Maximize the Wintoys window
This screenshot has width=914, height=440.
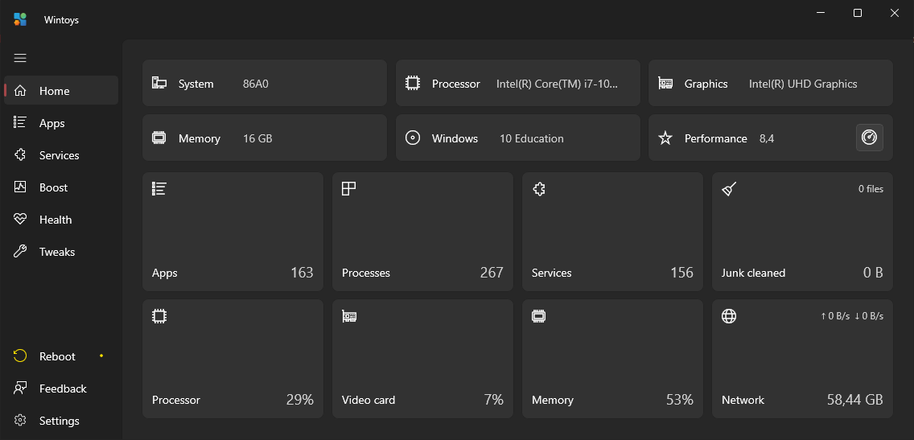[x=858, y=13]
